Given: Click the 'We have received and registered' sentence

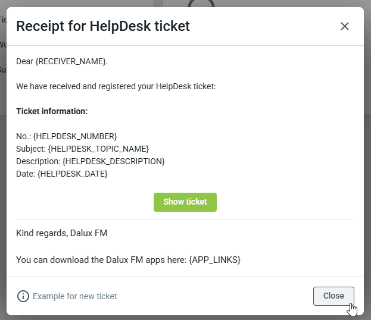Looking at the screenshot, I should coord(116,86).
